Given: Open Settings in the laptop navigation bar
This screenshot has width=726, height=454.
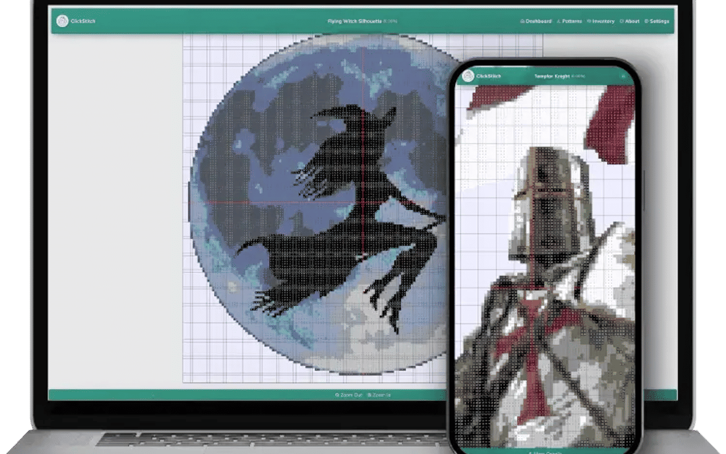Looking at the screenshot, I should (657, 22).
